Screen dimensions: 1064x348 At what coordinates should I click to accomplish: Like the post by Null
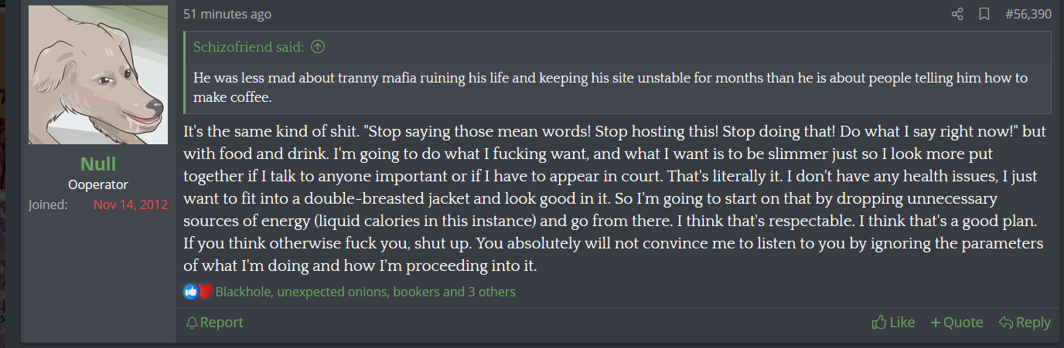point(893,323)
